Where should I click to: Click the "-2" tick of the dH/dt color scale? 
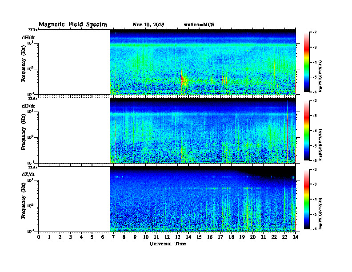tap(315, 32)
